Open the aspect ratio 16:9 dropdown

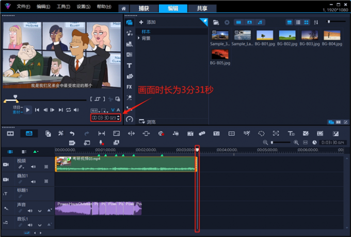point(95,111)
